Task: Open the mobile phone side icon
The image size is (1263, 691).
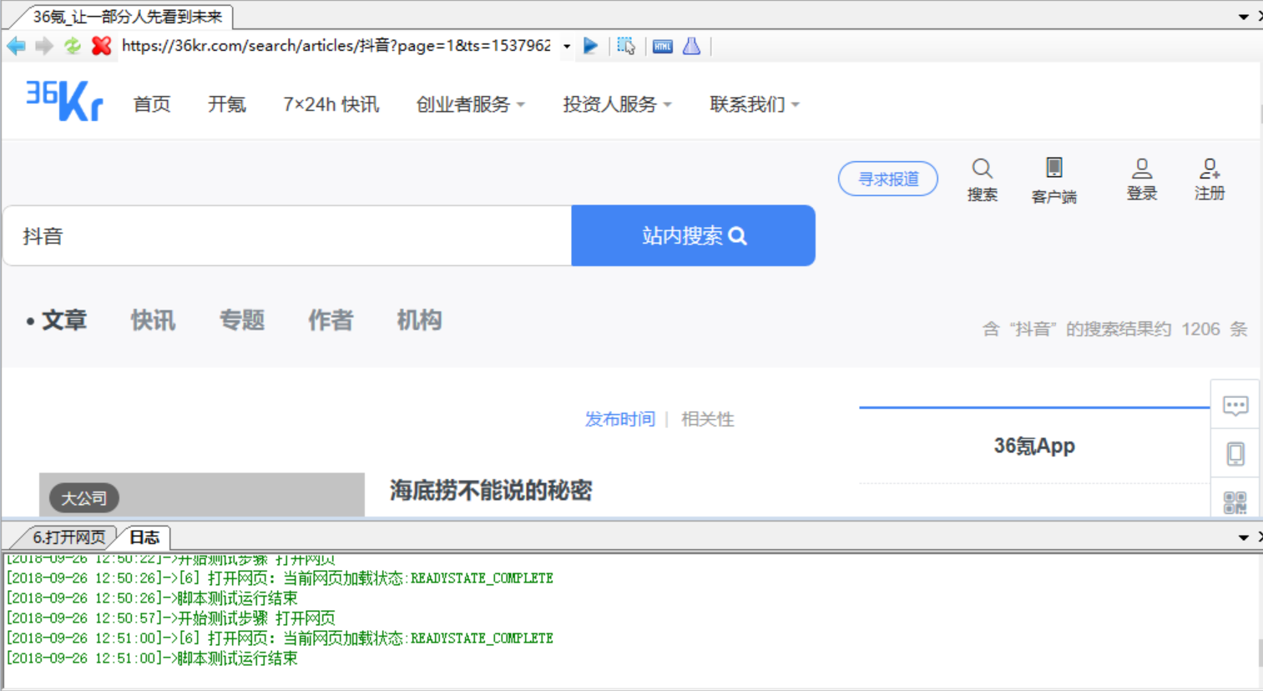Action: (x=1235, y=454)
